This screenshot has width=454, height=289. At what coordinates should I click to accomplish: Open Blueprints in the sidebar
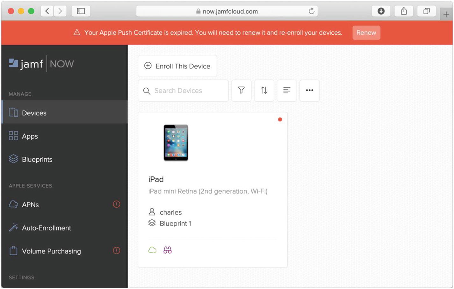click(x=64, y=159)
